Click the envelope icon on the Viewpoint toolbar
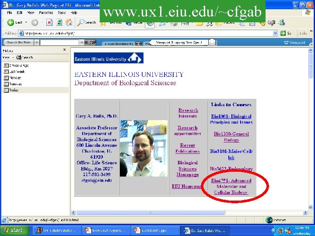 tap(212, 42)
